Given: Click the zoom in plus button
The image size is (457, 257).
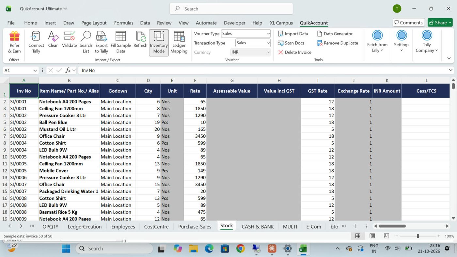Looking at the screenshot, I should (439, 236).
